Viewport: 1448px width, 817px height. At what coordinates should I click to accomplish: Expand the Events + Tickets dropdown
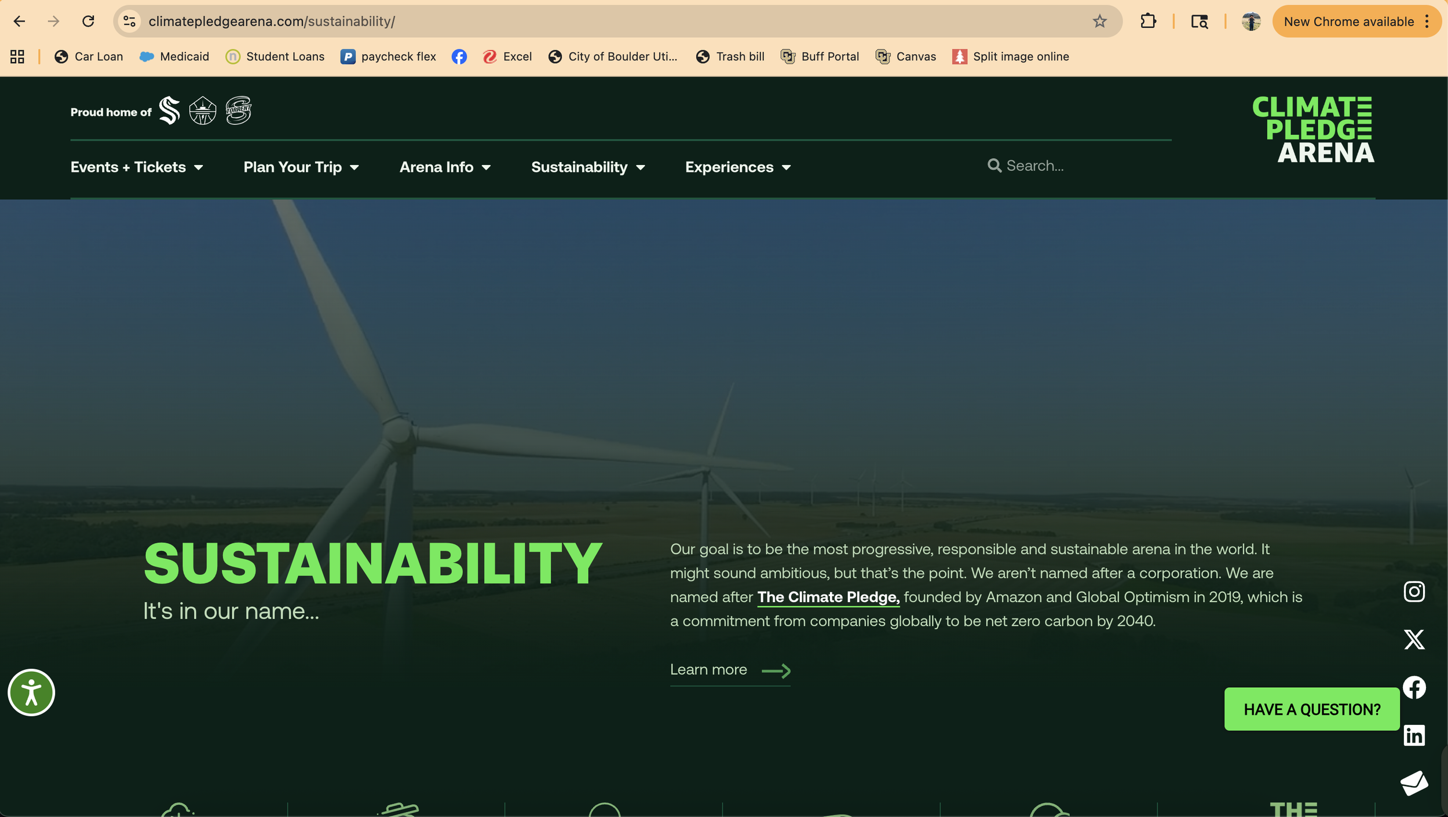click(x=137, y=167)
